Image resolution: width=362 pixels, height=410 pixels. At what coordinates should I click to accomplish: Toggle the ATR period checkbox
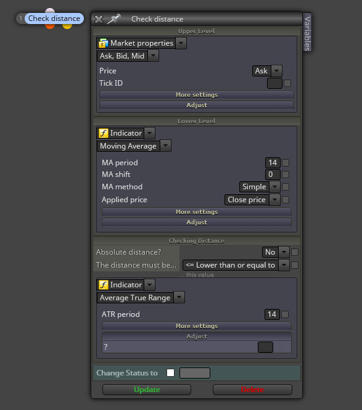pos(285,314)
